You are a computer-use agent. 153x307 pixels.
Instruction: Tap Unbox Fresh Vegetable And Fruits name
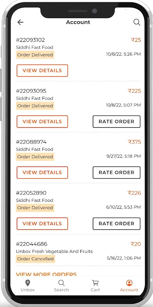click(54, 251)
